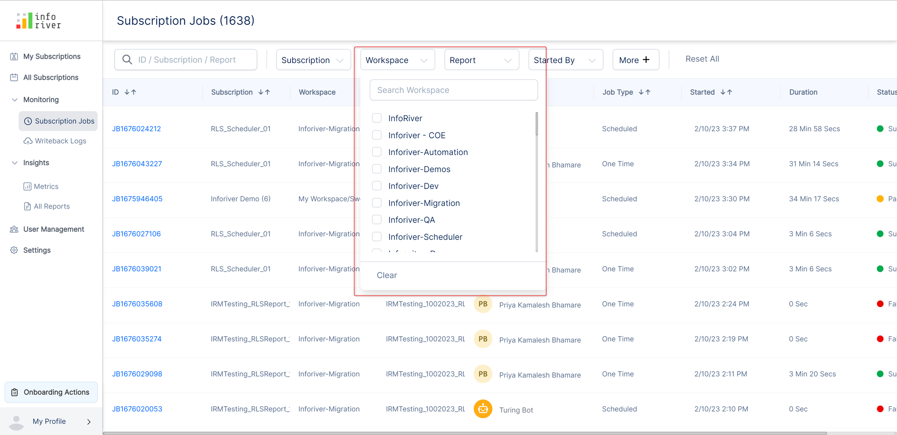Click the magnifier icon in search box
This screenshot has width=897, height=435.
[x=127, y=60]
